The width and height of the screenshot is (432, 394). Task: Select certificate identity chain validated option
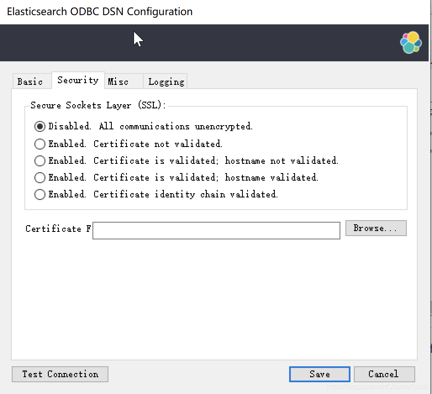click(x=40, y=194)
